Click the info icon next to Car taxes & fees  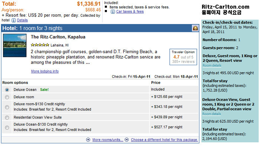point(113,11)
